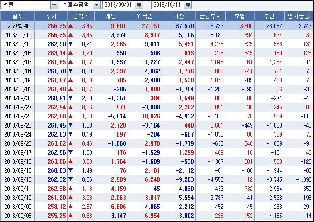
Task: Click institution value -9,283 on 2013/09/12
Action: (185, 179)
